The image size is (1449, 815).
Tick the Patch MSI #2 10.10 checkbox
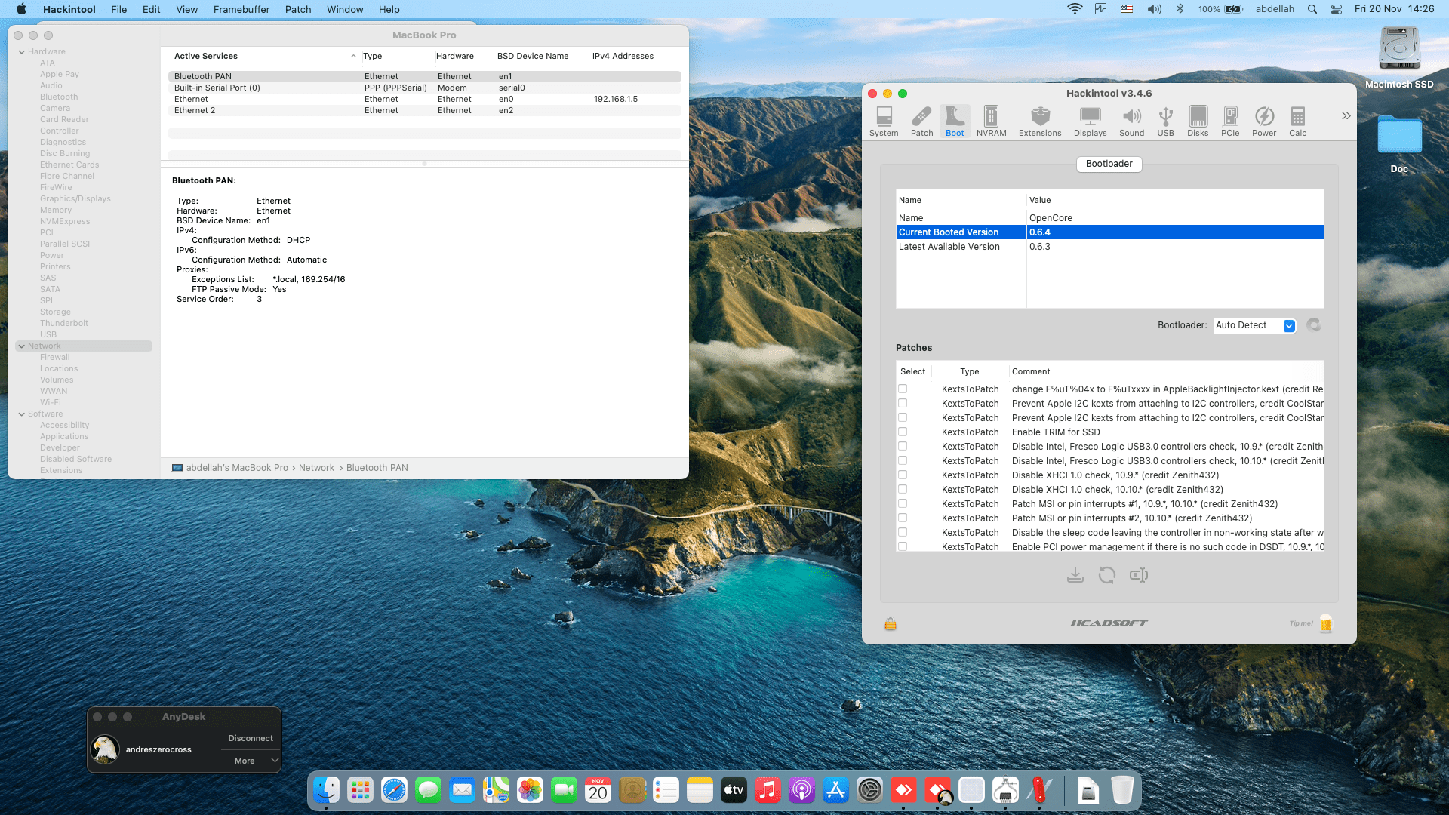tap(903, 518)
